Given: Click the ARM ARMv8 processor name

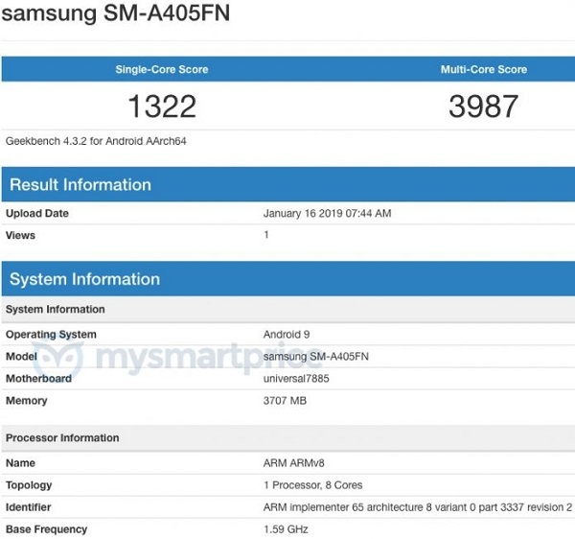Looking at the screenshot, I should [297, 463].
